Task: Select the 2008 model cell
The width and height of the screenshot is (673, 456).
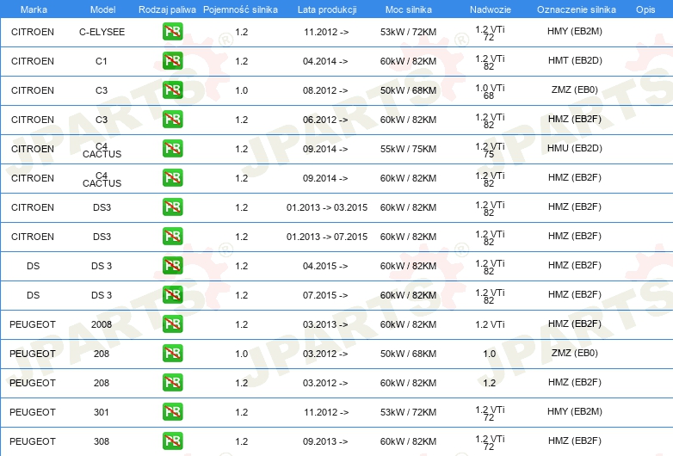Action: click(102, 324)
